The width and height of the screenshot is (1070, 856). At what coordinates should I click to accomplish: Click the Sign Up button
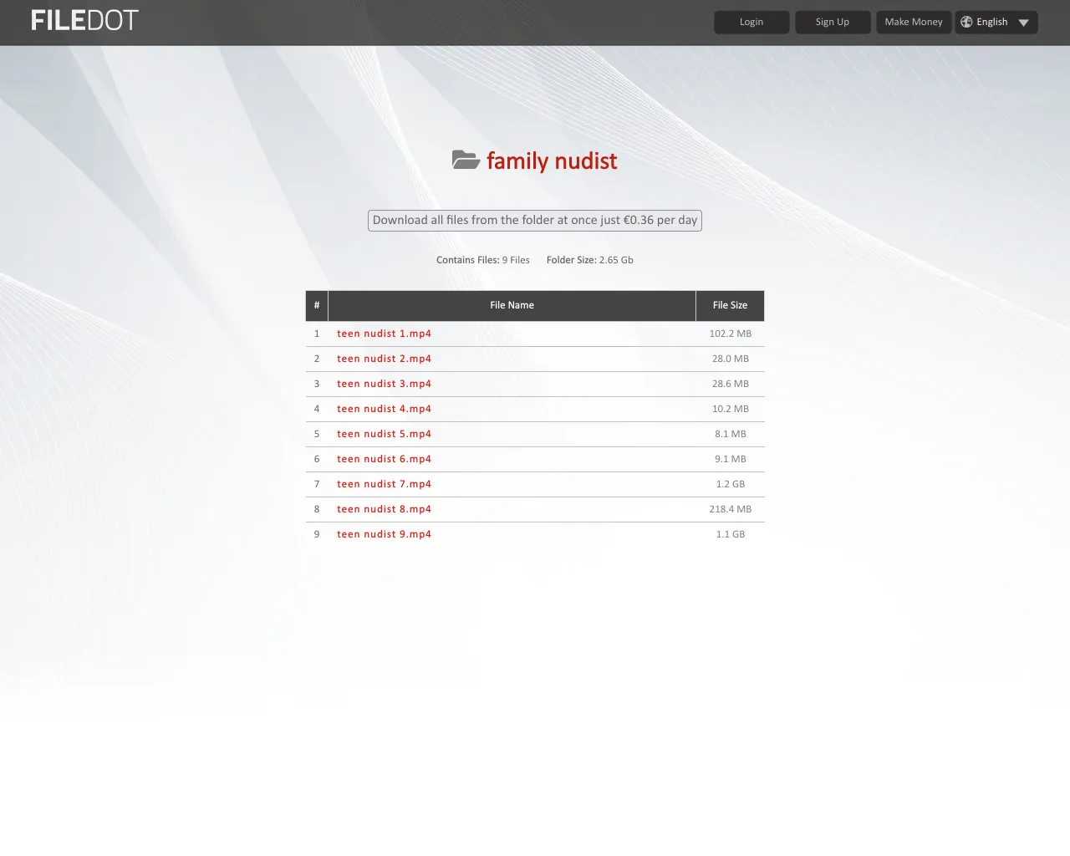(x=833, y=22)
